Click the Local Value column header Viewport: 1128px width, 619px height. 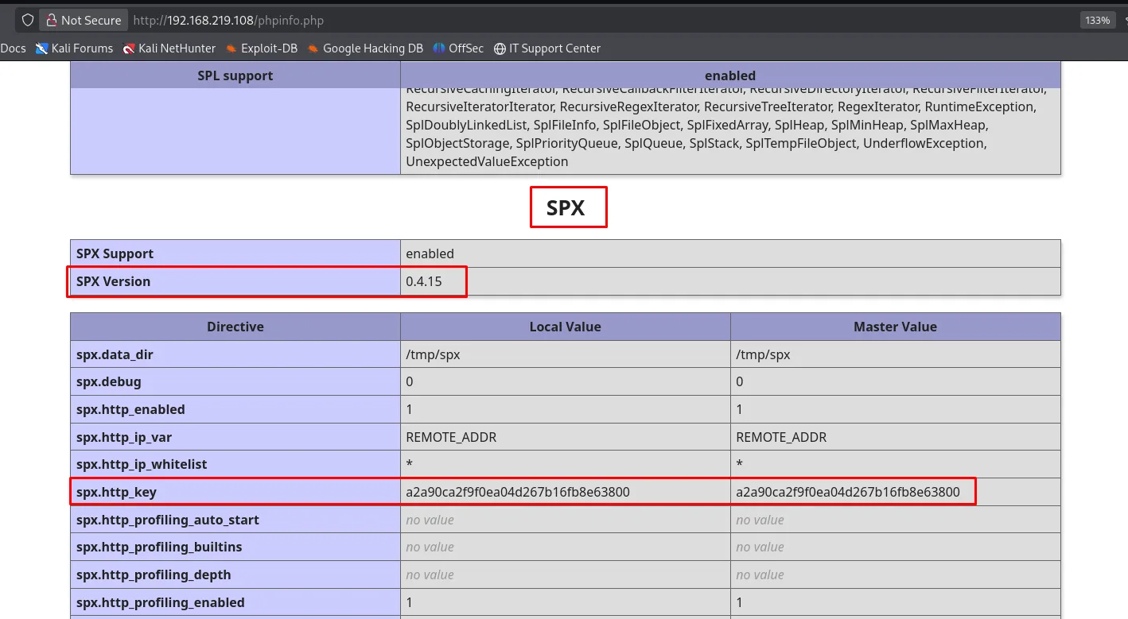point(566,327)
